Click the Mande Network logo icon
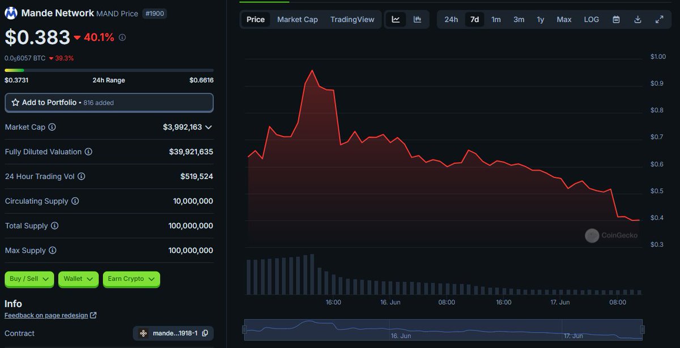 pyautogui.click(x=11, y=13)
